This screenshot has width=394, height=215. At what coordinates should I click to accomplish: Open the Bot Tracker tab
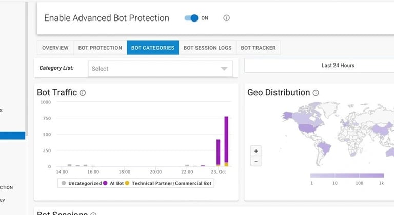pyautogui.click(x=258, y=48)
